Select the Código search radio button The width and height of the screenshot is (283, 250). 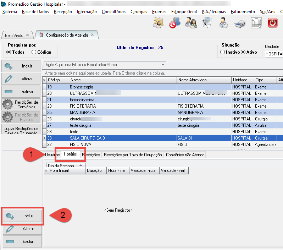(x=34, y=52)
